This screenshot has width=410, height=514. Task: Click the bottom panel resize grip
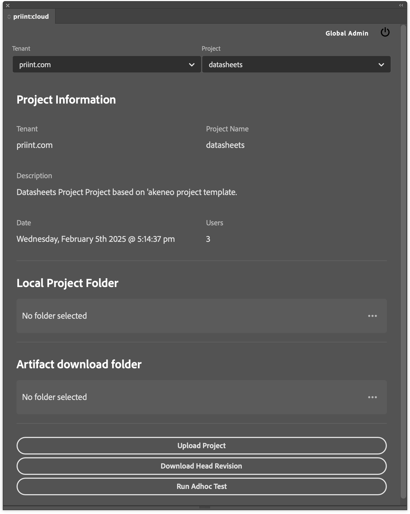(205, 507)
